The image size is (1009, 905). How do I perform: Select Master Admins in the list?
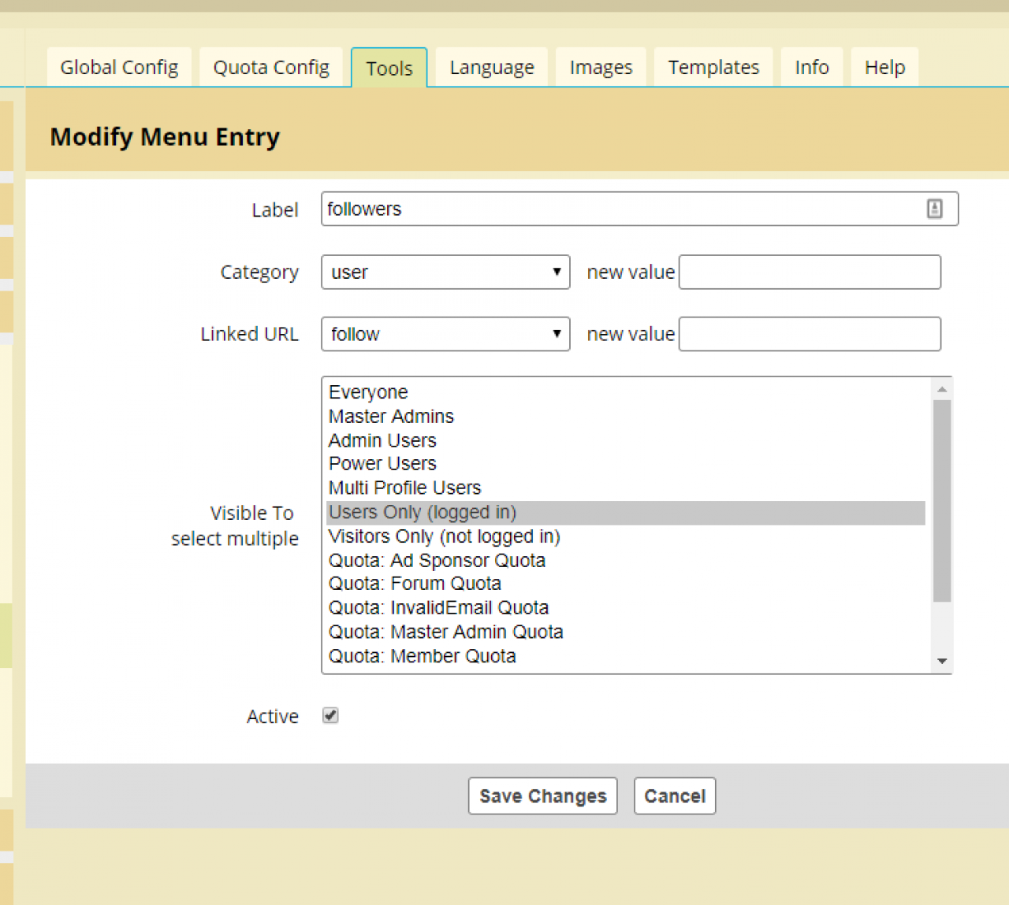tap(392, 417)
